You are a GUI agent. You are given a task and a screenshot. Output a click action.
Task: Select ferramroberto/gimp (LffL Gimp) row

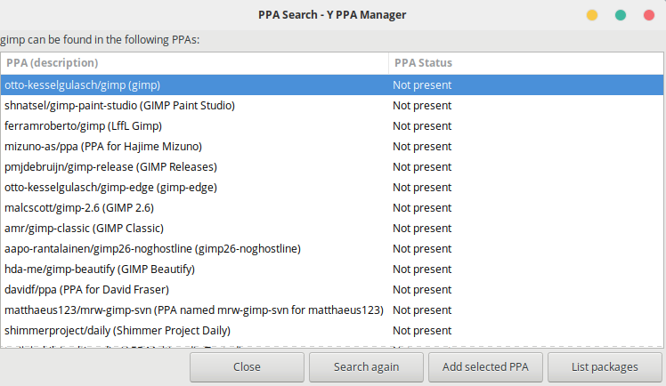click(332, 126)
